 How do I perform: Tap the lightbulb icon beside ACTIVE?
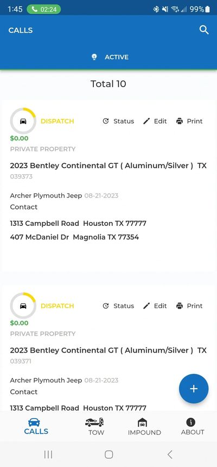(x=94, y=57)
